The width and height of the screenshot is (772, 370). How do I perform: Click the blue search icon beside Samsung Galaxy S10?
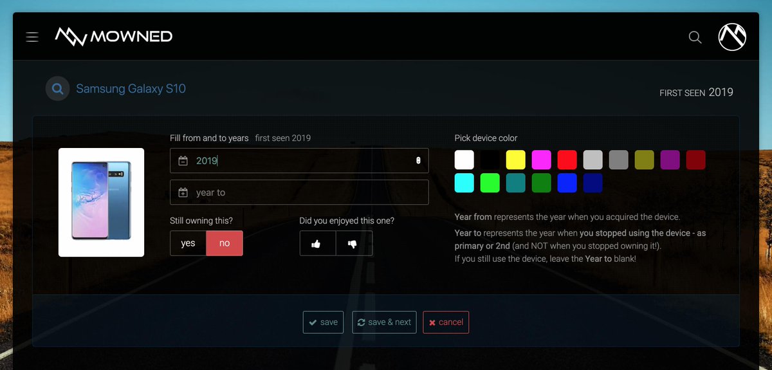point(57,89)
